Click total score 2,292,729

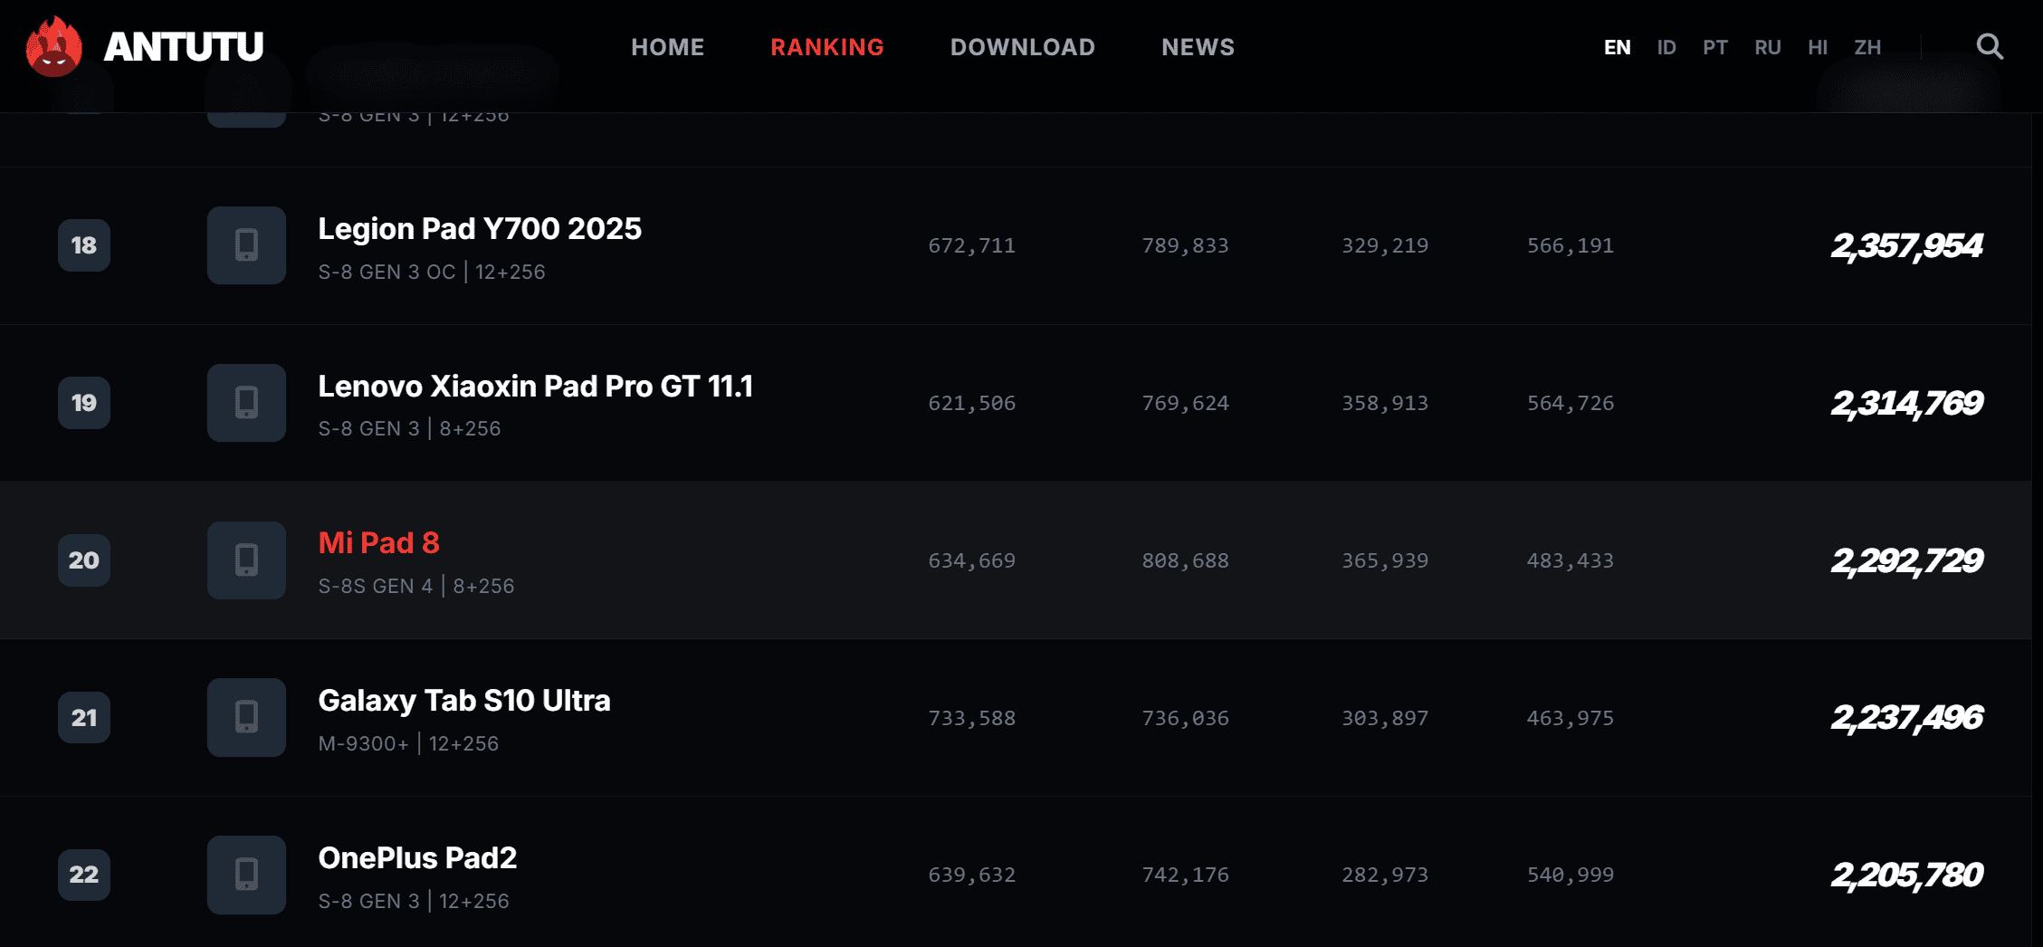[1907, 560]
